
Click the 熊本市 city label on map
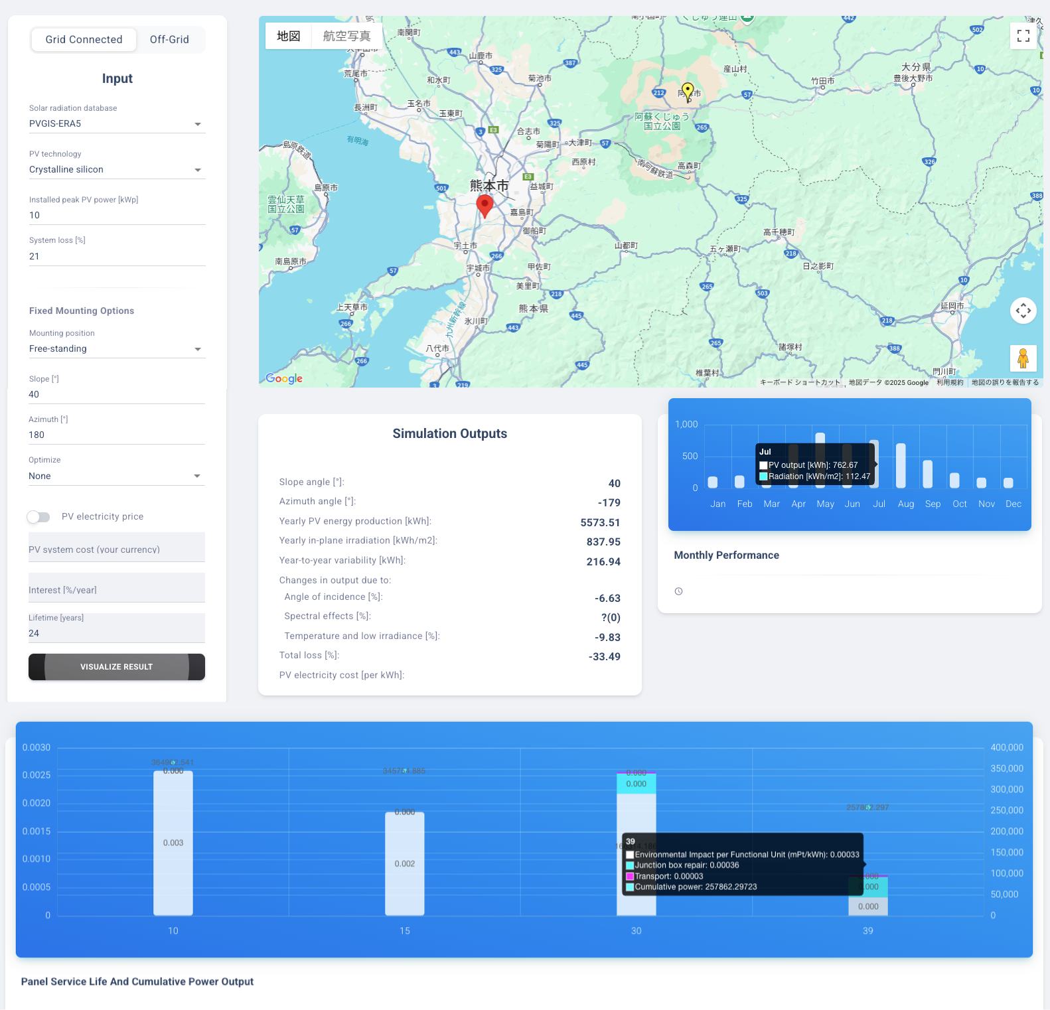pyautogui.click(x=489, y=186)
